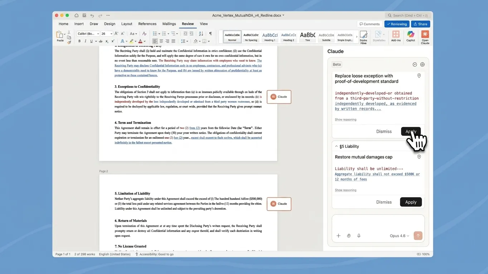Switch to the Insert tab
The height and width of the screenshot is (274, 488).
[79, 24]
